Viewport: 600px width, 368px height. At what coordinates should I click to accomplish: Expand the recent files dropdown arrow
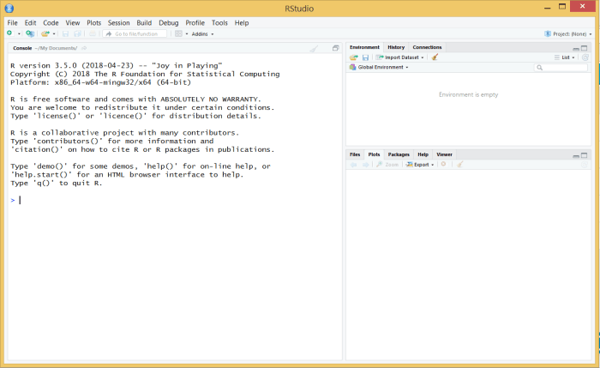click(x=54, y=34)
